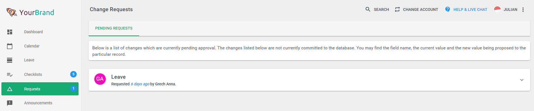The image size is (534, 111).
Task: Expand the Leave request chevron
Action: click(522, 80)
